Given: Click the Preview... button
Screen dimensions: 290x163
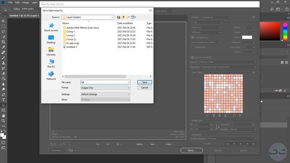Looking at the screenshot, I should pyautogui.click(x=58, y=150).
